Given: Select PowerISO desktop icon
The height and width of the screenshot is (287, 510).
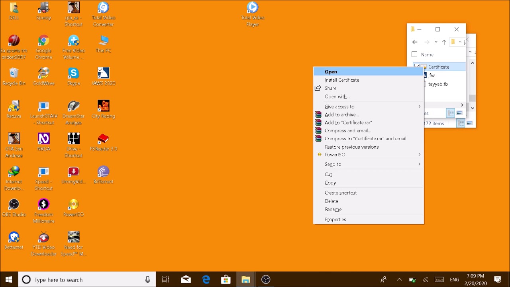Looking at the screenshot, I should (73, 208).
